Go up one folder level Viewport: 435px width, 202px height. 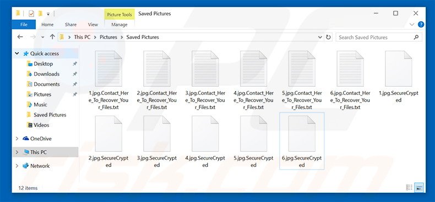(52, 37)
